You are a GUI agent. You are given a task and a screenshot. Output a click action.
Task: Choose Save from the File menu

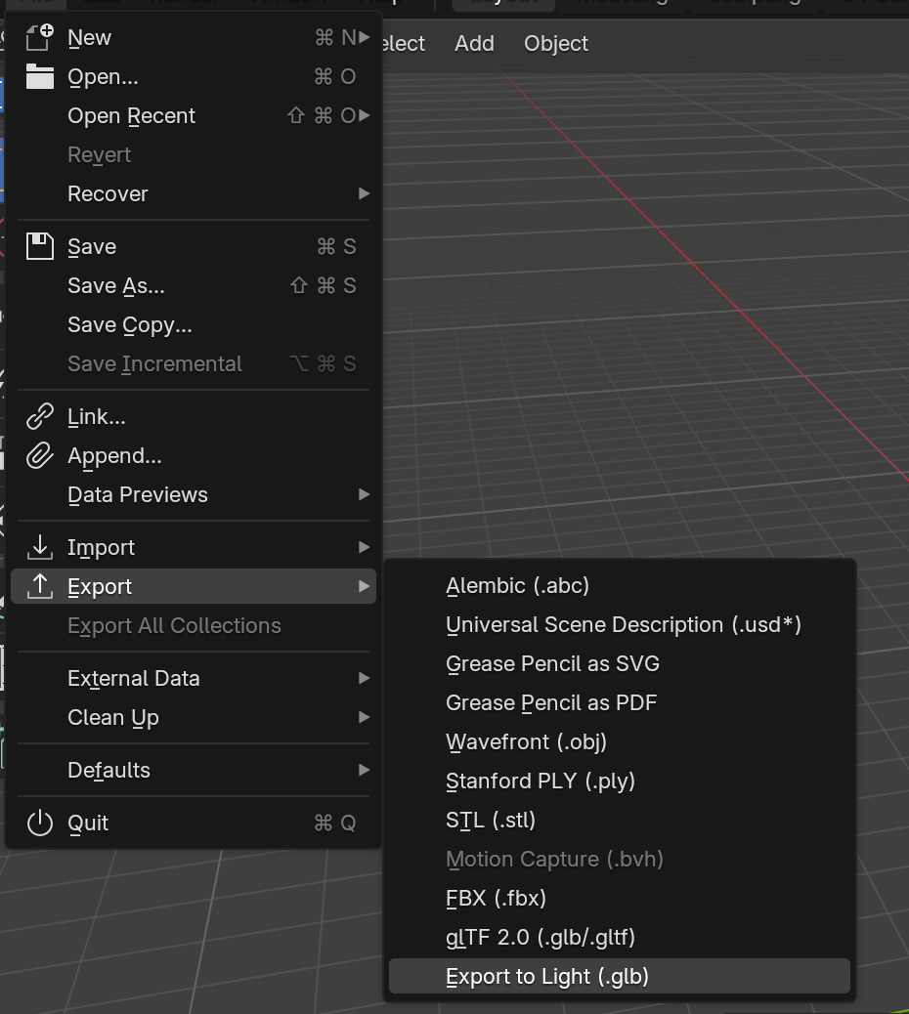194,246
